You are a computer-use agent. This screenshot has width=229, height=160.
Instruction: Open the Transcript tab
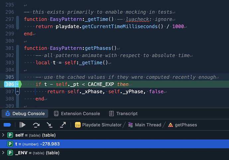(x=123, y=113)
